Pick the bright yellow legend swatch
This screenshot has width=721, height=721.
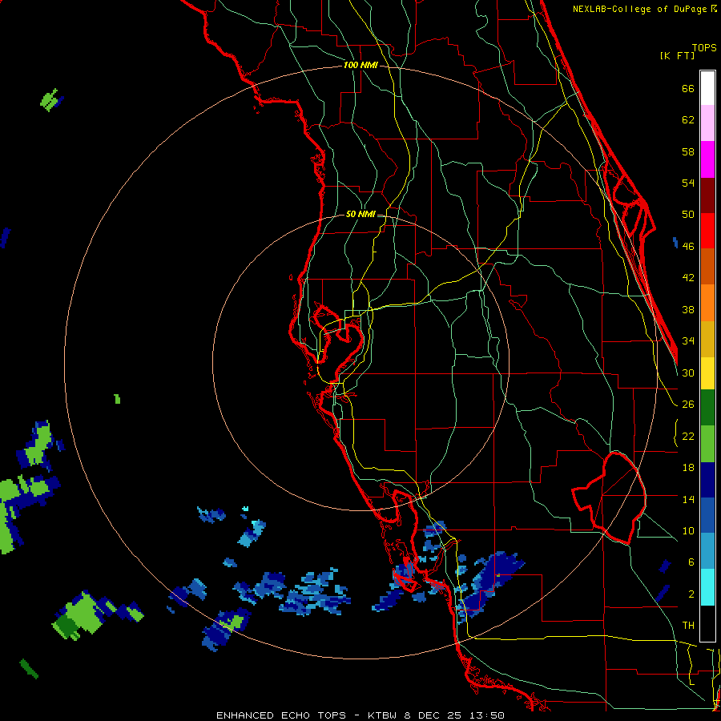(x=707, y=373)
